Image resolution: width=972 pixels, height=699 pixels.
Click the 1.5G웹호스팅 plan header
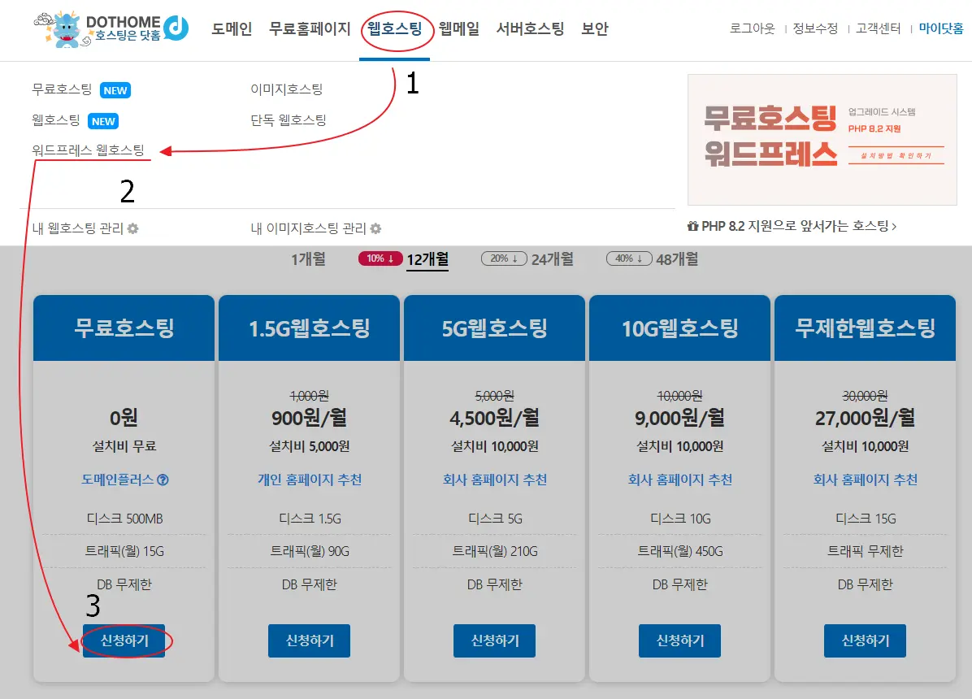click(310, 328)
